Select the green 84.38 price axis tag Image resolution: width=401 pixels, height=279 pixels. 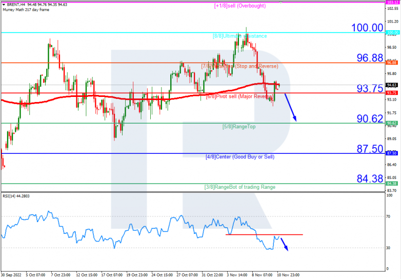tap(392, 184)
